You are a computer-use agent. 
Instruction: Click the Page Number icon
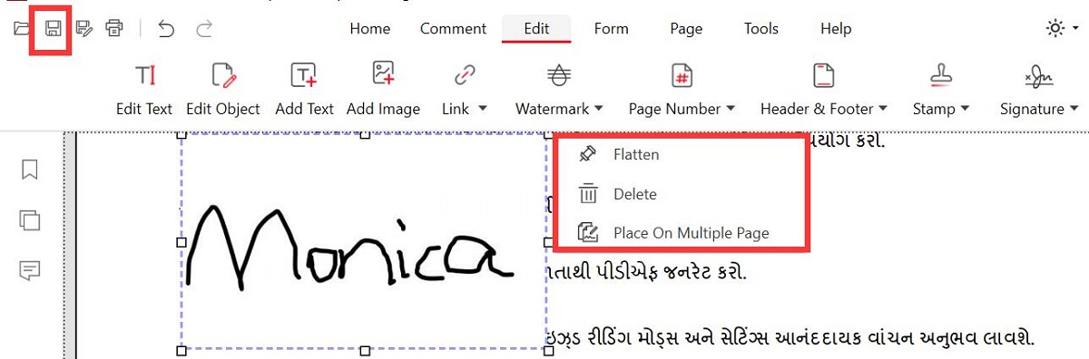point(682,75)
